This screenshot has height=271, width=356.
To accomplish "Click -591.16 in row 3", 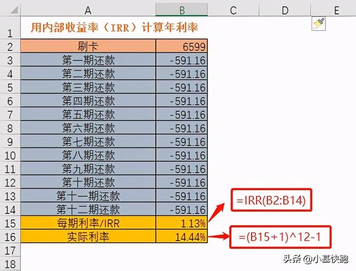I will (182, 59).
